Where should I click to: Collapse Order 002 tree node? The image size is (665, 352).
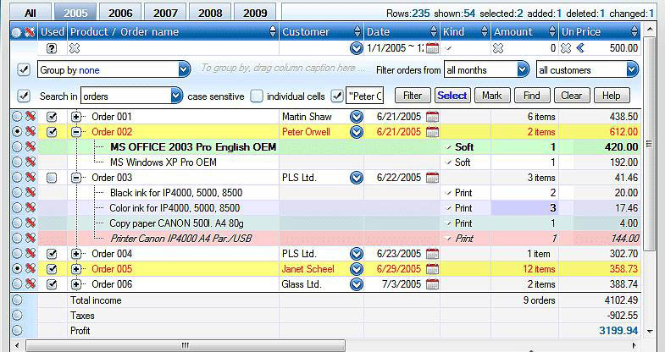click(x=76, y=132)
